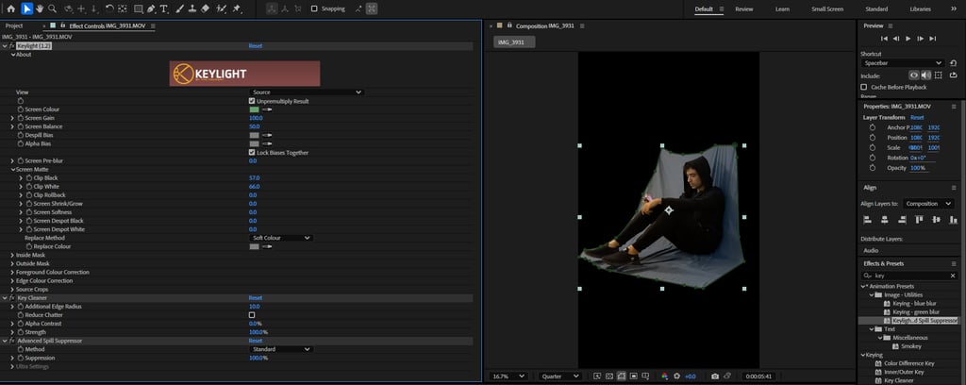Reset the Key Cleaner effect
This screenshot has width=966, height=385.
255,297
